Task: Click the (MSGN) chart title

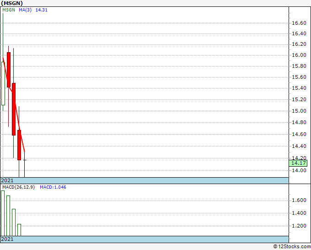Action: 12,3
